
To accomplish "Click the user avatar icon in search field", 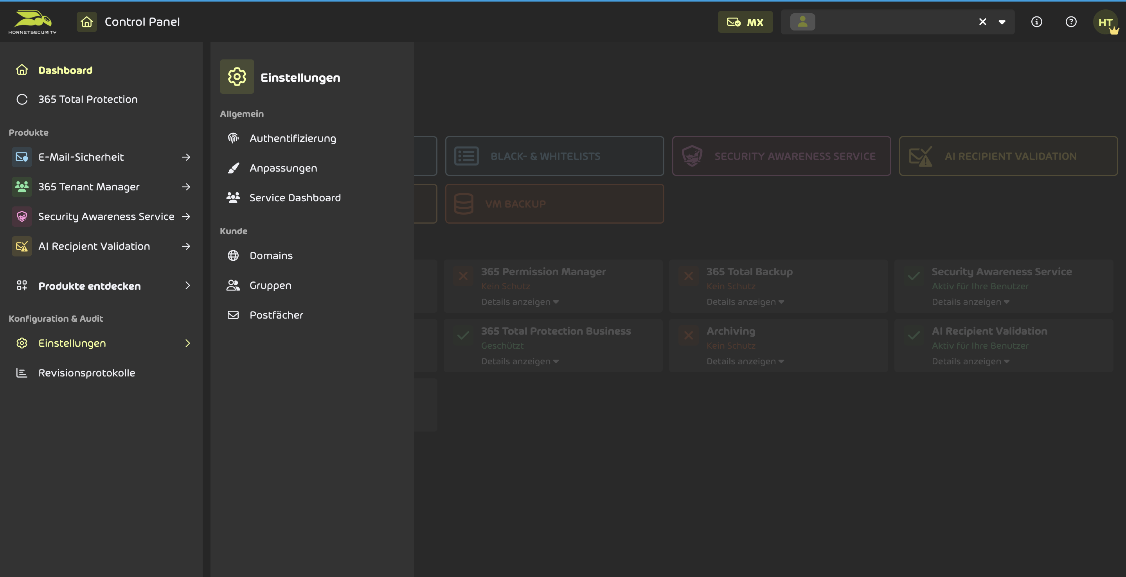I will 802,22.
